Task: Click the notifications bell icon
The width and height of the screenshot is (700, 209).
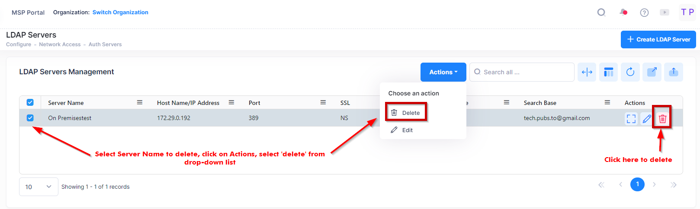Action: [623, 12]
